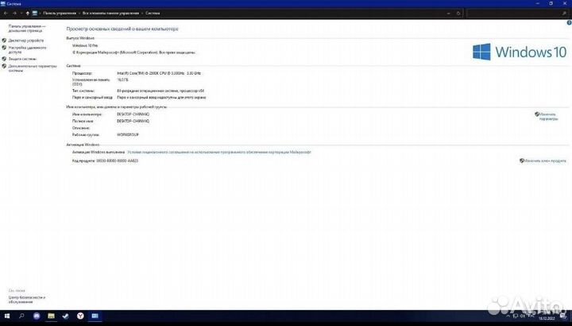Click the 'Полное имя' DESKTOP value
The width and height of the screenshot is (572, 326).
coord(133,121)
